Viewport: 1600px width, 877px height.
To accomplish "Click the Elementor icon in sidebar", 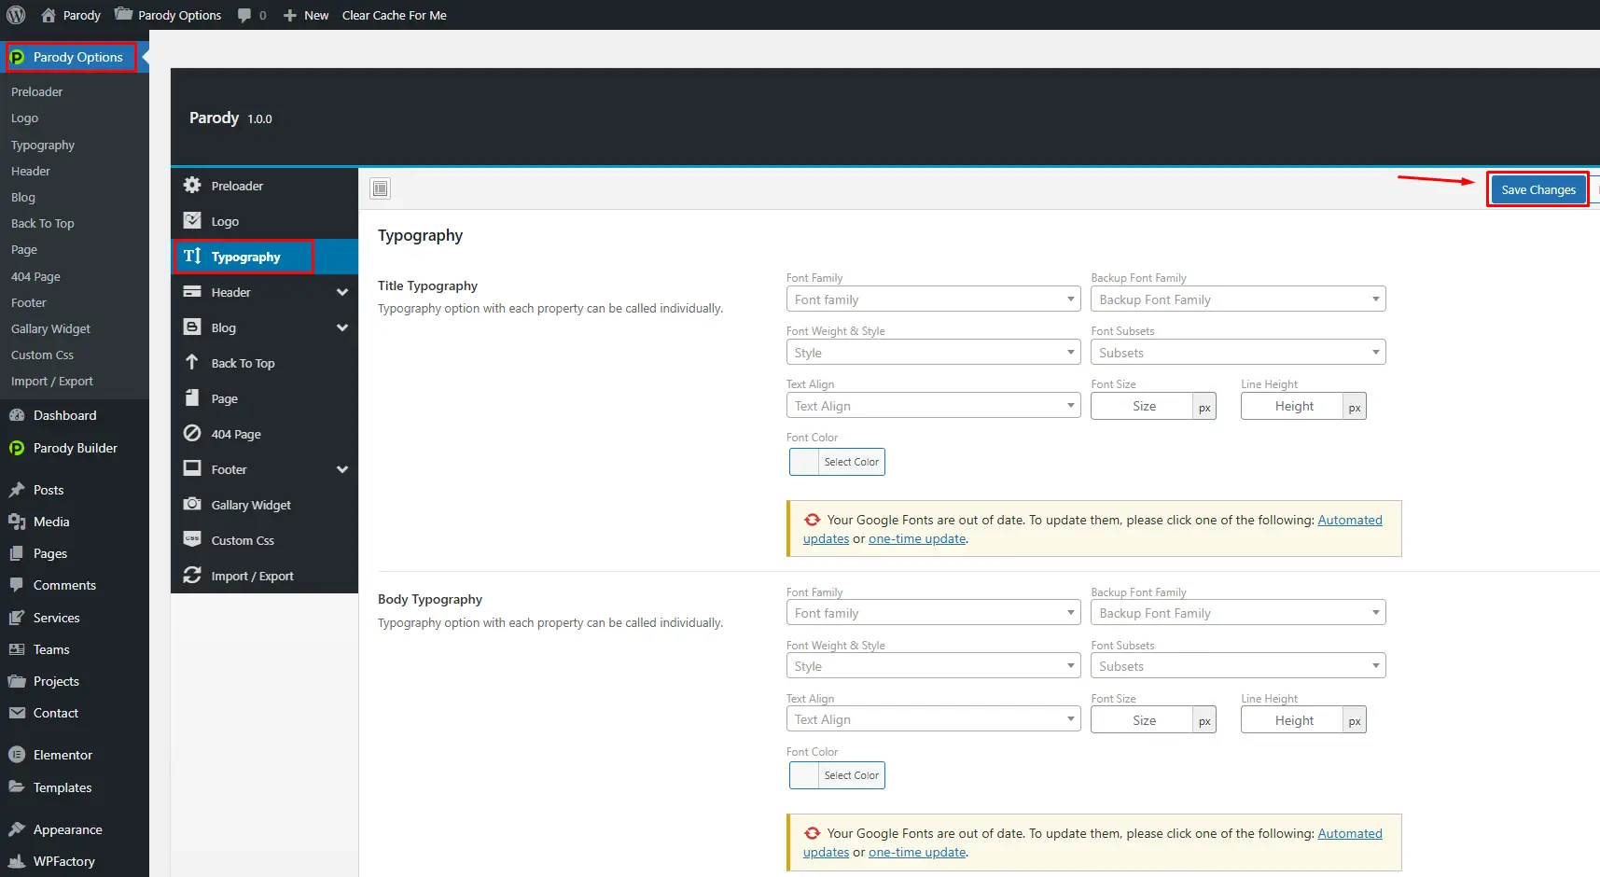I will (17, 755).
